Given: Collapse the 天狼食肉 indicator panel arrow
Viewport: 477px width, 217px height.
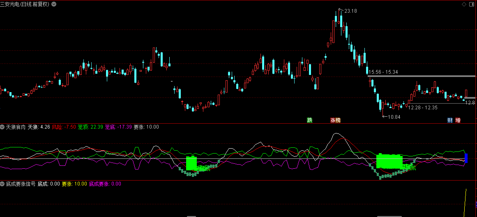Looking at the screenshot, I should click(2, 127).
